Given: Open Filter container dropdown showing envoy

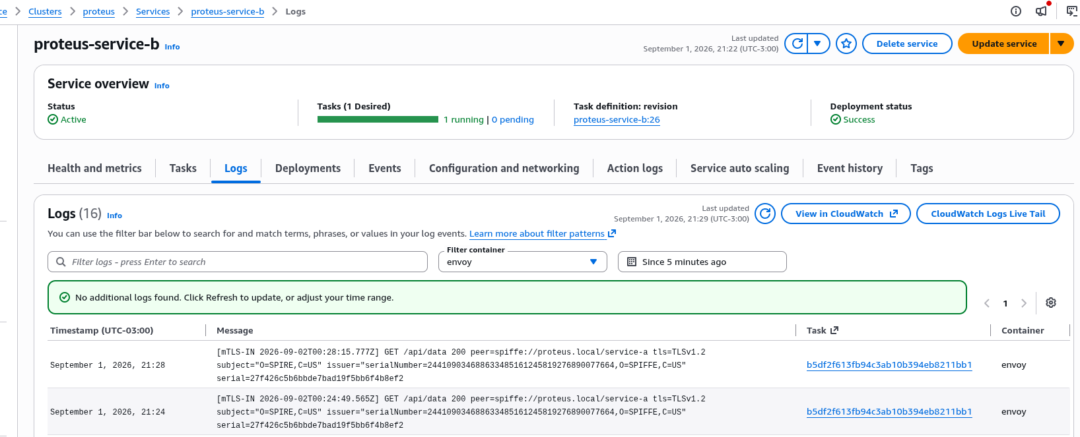Looking at the screenshot, I should [x=523, y=262].
